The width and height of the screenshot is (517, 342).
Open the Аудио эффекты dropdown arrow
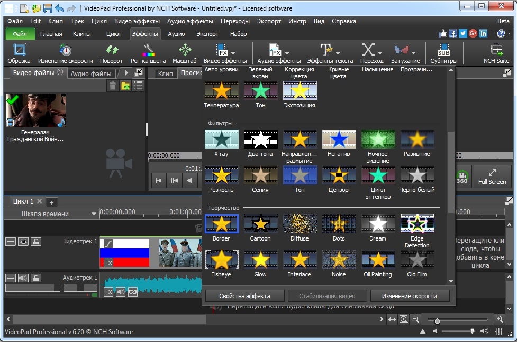tap(286, 52)
